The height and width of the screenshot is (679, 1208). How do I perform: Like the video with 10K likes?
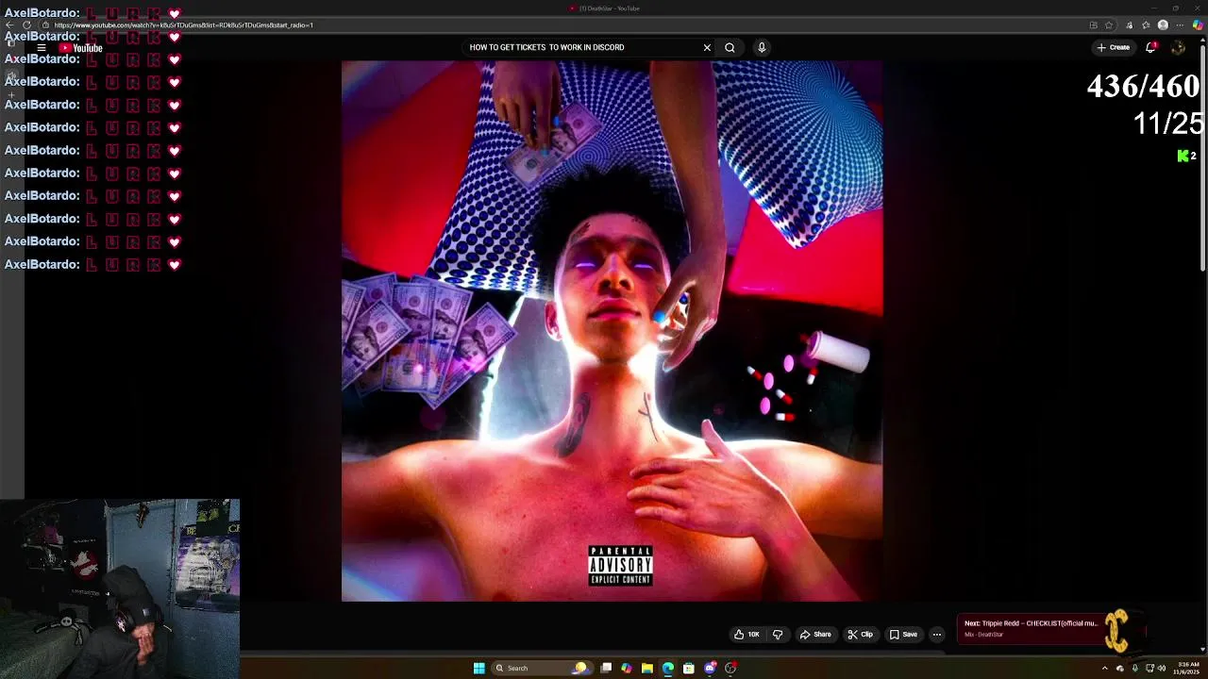(x=747, y=635)
